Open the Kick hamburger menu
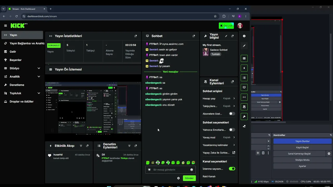Viewport: 333px width, 187px height. click(x=5, y=26)
